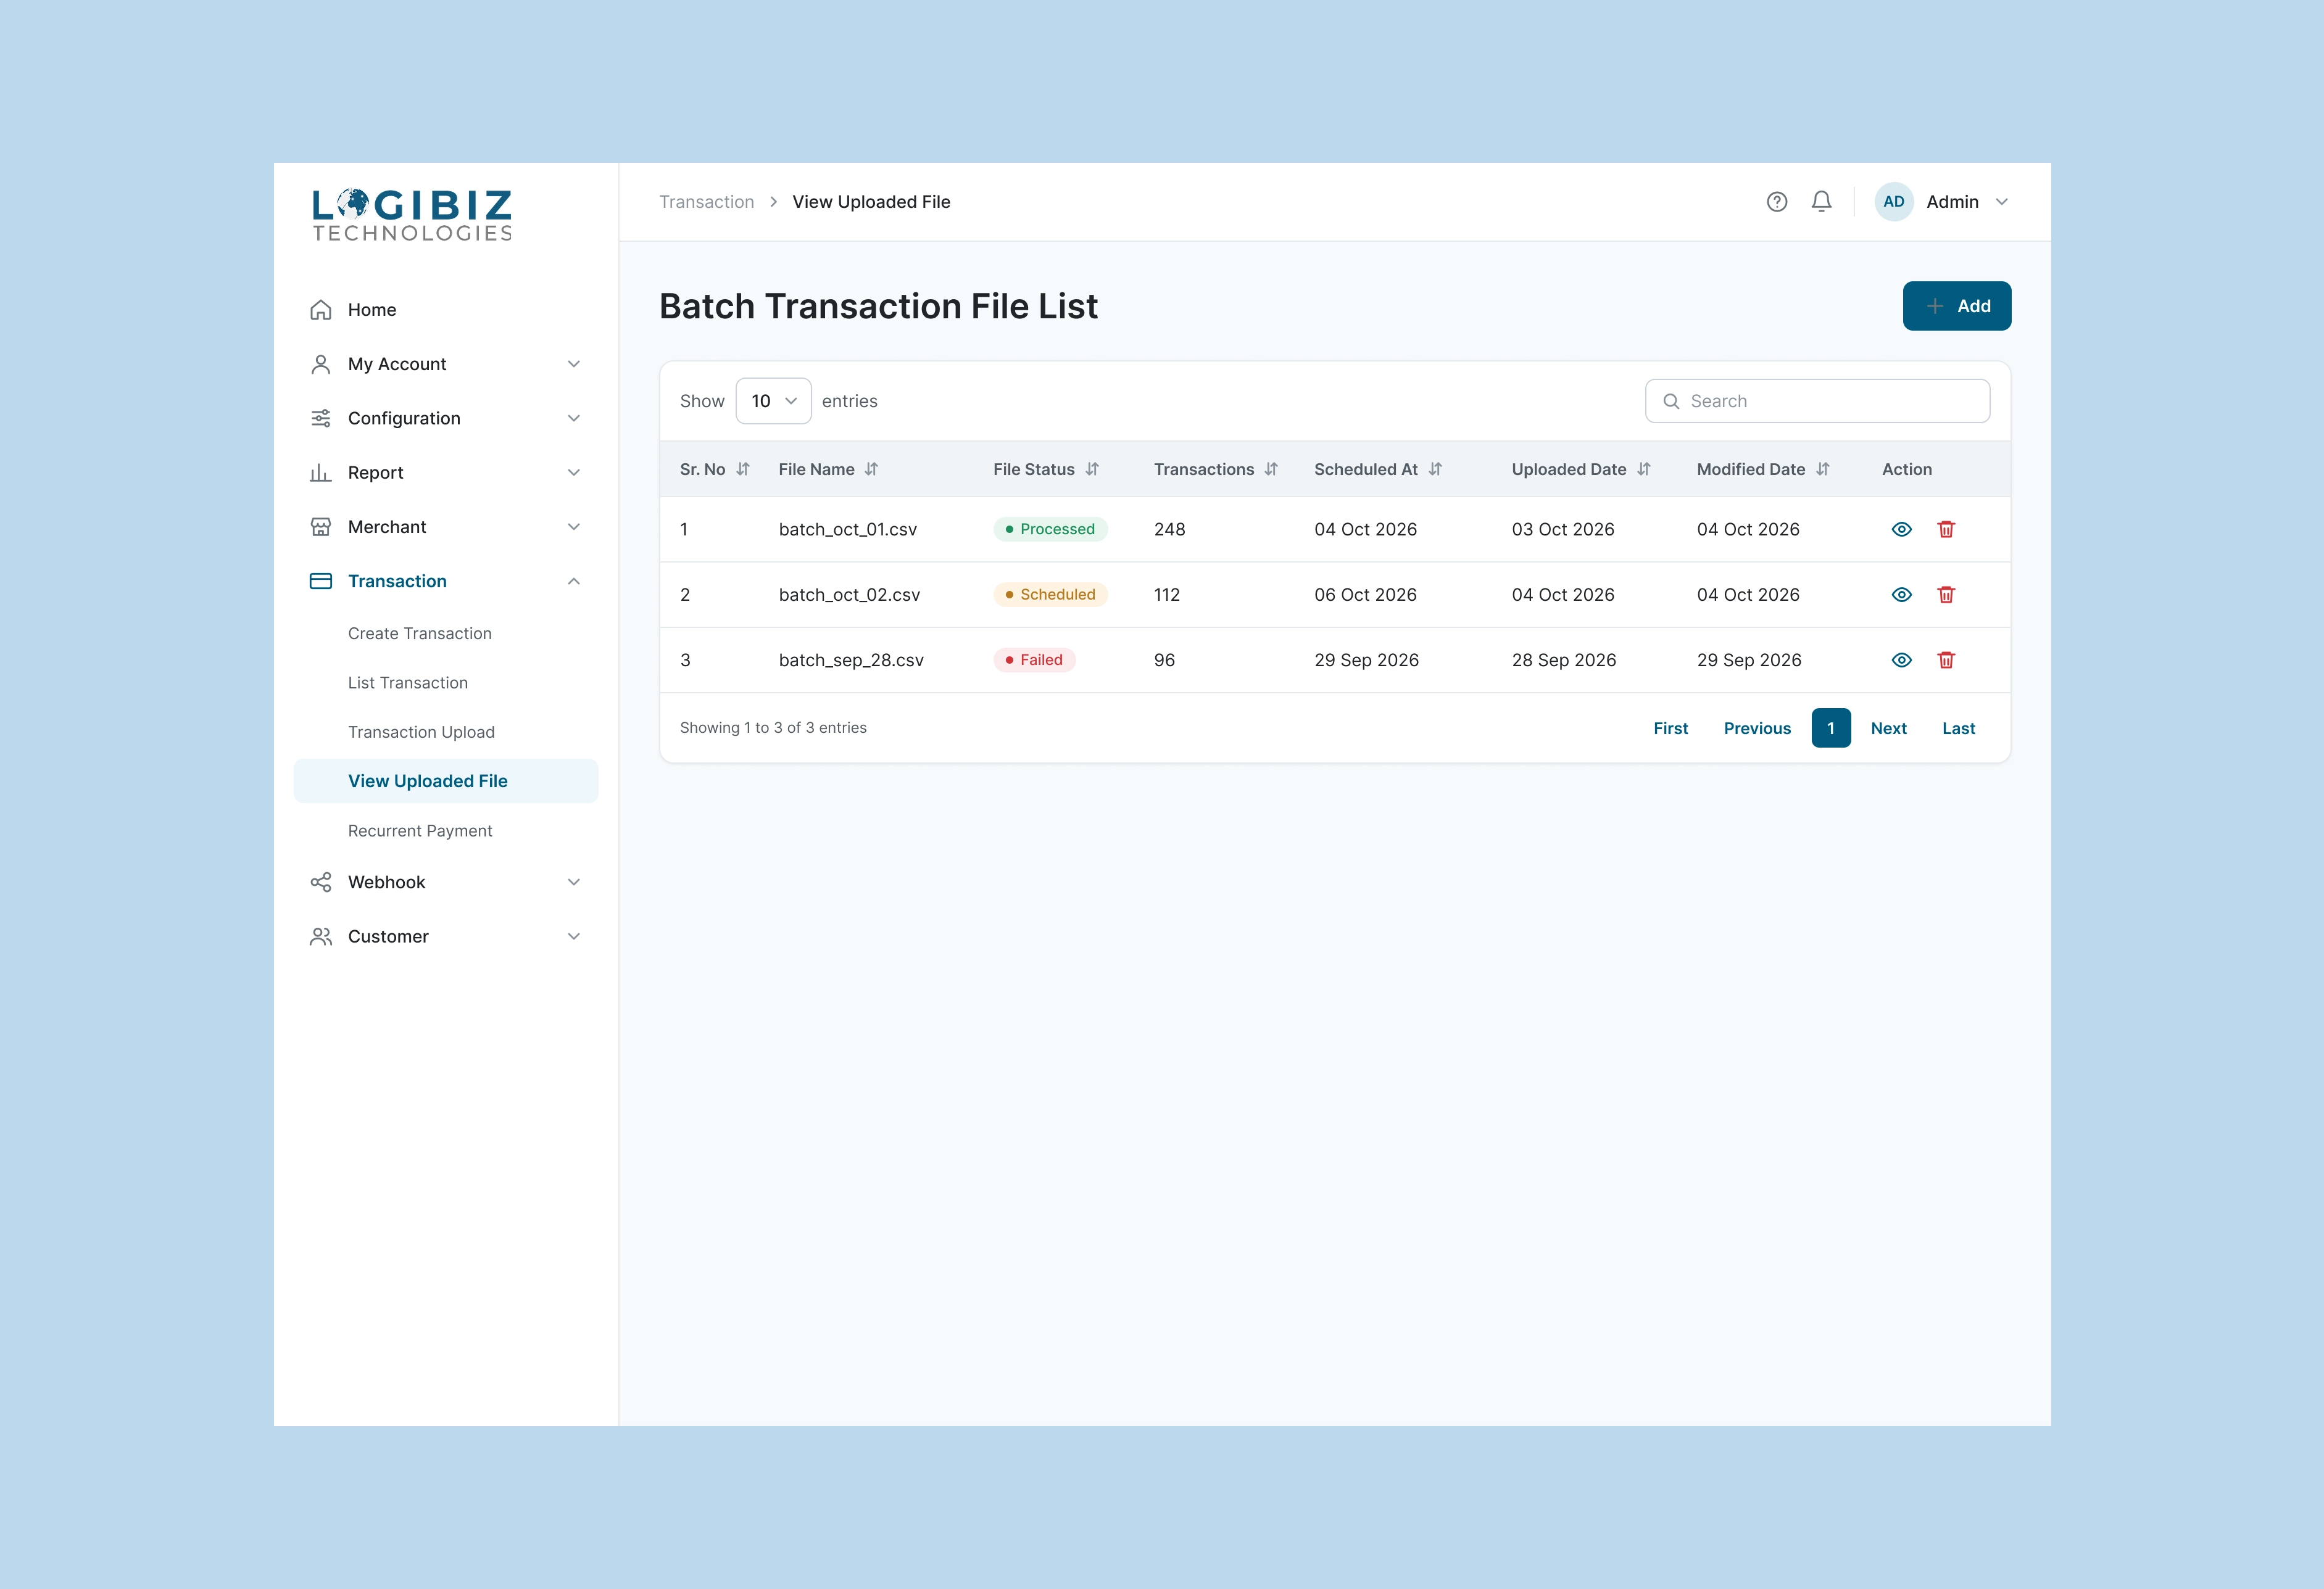Viewport: 2324px width, 1589px height.
Task: Sort by Transactions column arrows
Action: point(1271,469)
